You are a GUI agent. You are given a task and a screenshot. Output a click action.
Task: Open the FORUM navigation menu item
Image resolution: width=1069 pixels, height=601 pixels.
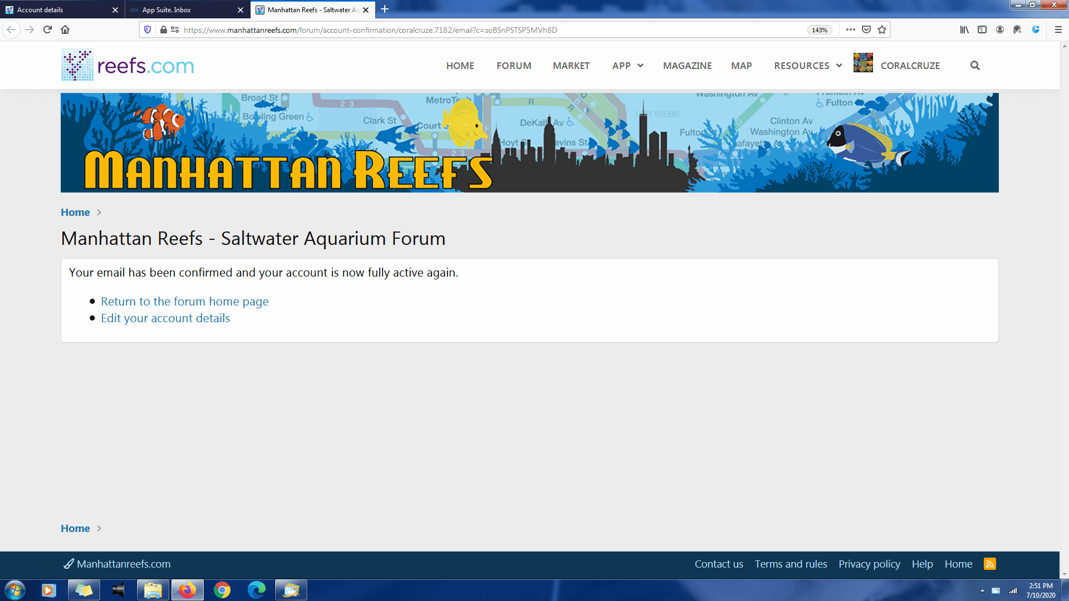pos(513,66)
